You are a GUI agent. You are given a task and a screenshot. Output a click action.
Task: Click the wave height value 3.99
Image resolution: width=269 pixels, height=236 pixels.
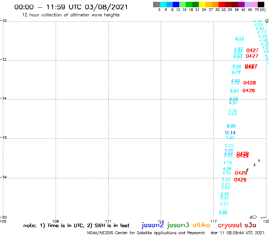tap(225, 188)
